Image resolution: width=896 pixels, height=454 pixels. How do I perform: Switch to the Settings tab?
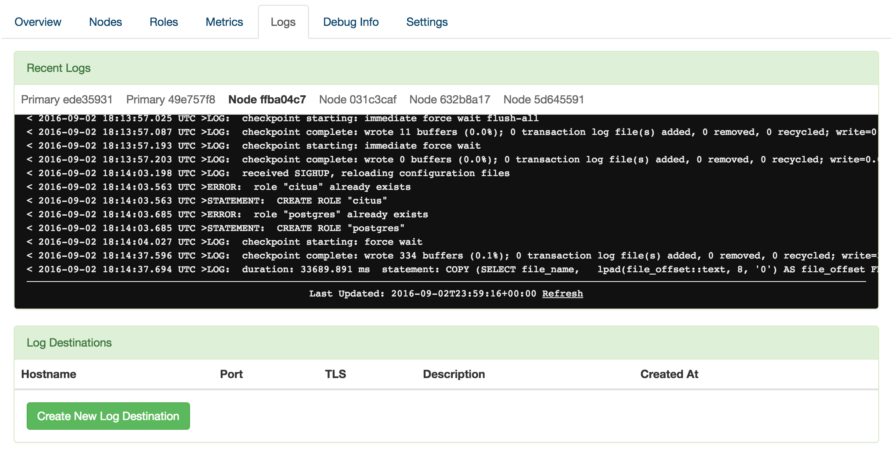(x=427, y=22)
